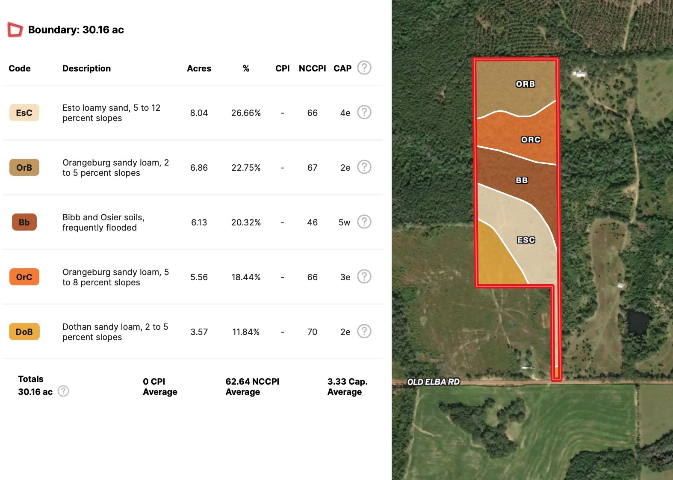Screen dimensions: 673x480
Task: Click the 6.13 acres value
Action: (x=199, y=222)
